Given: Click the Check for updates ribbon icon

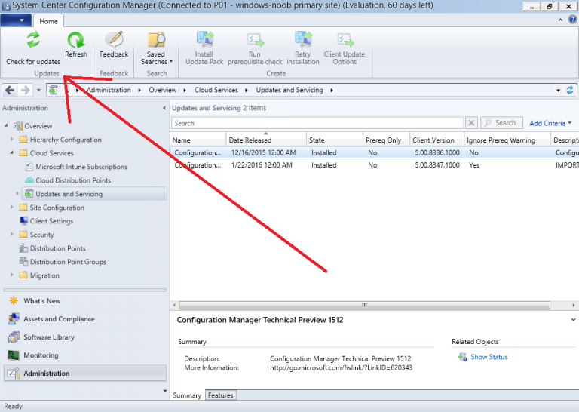Looking at the screenshot, I should pos(33,41).
